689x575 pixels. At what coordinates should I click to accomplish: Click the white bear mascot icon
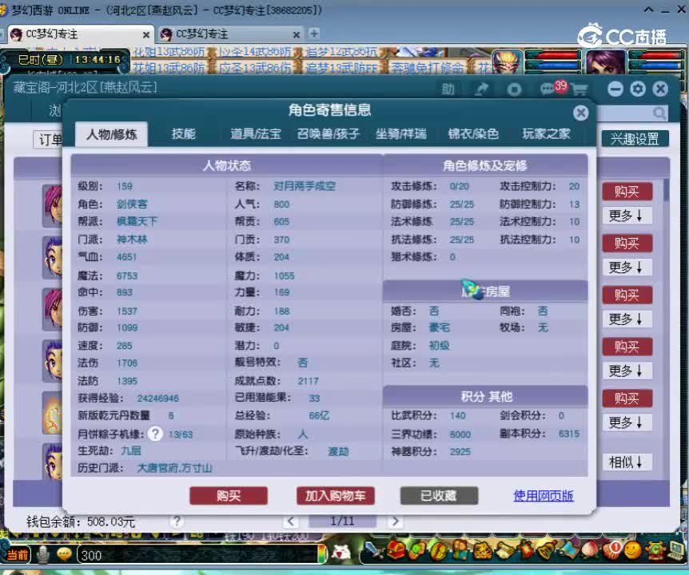(341, 553)
